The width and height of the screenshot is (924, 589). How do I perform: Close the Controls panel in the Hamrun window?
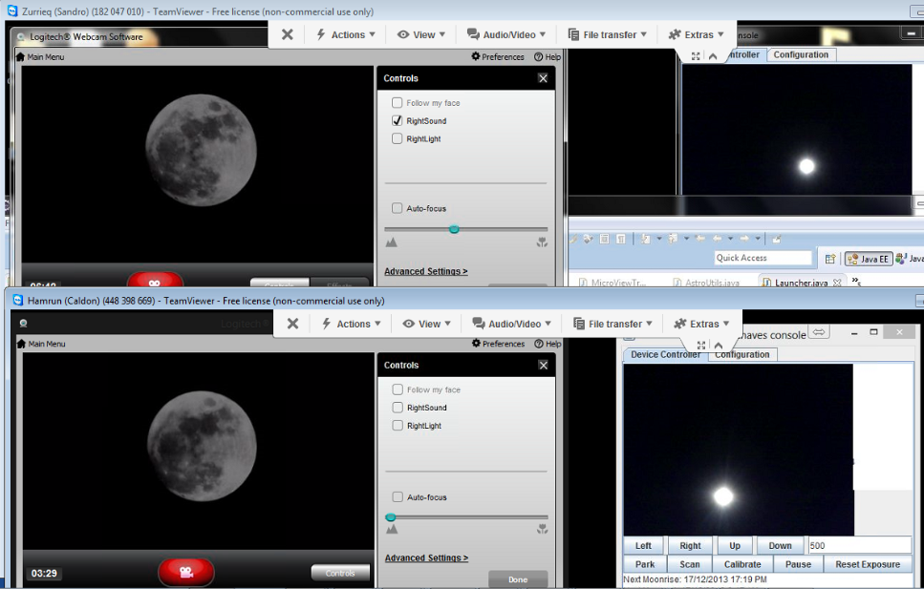[543, 365]
